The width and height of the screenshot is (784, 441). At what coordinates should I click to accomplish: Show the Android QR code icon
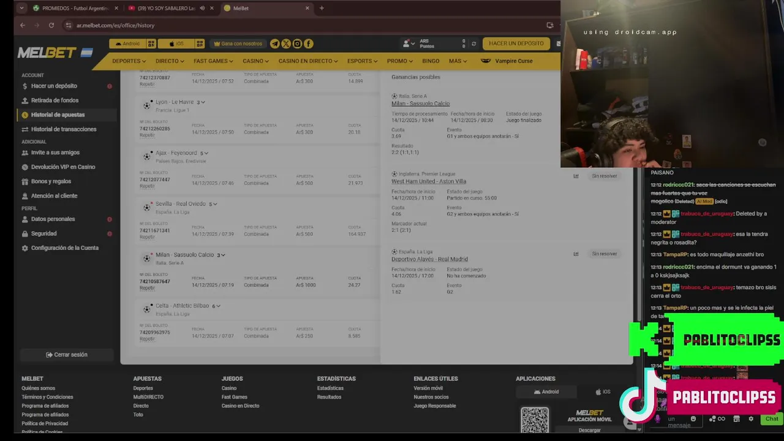tap(151, 43)
